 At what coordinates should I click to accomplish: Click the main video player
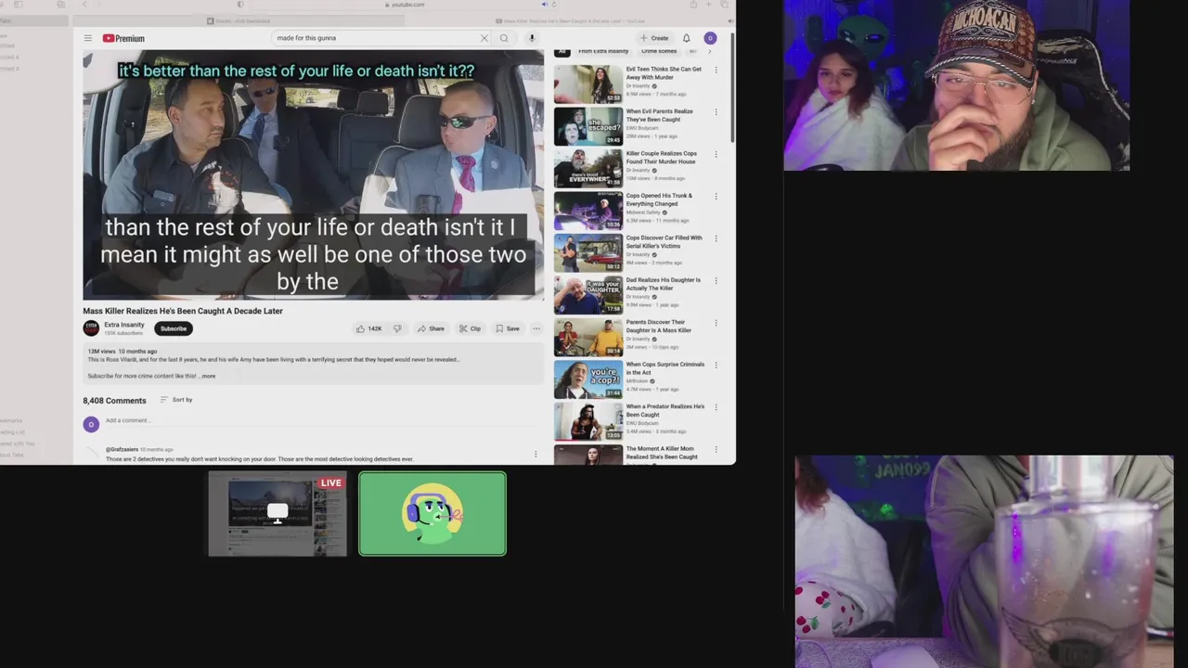click(x=314, y=174)
